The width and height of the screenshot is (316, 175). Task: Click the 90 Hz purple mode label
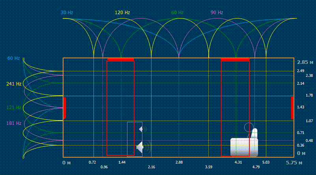point(217,13)
